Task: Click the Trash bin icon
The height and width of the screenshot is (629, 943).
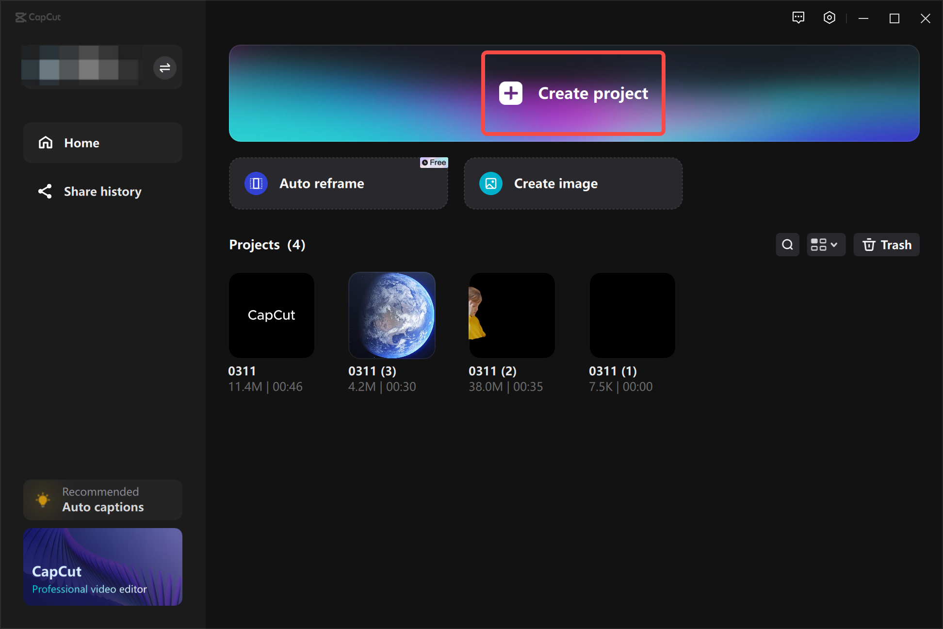Action: click(869, 245)
